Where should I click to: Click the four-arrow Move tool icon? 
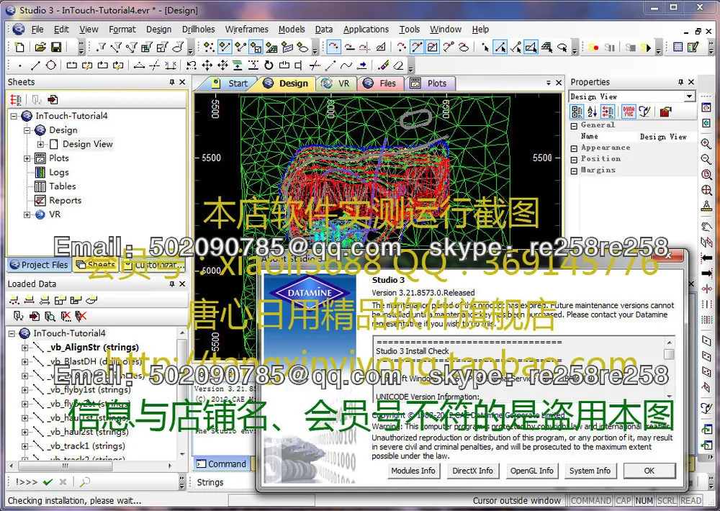(207, 65)
